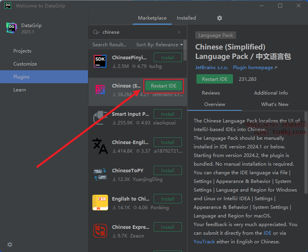Click the English to Chinese plugin icon

tap(100, 203)
